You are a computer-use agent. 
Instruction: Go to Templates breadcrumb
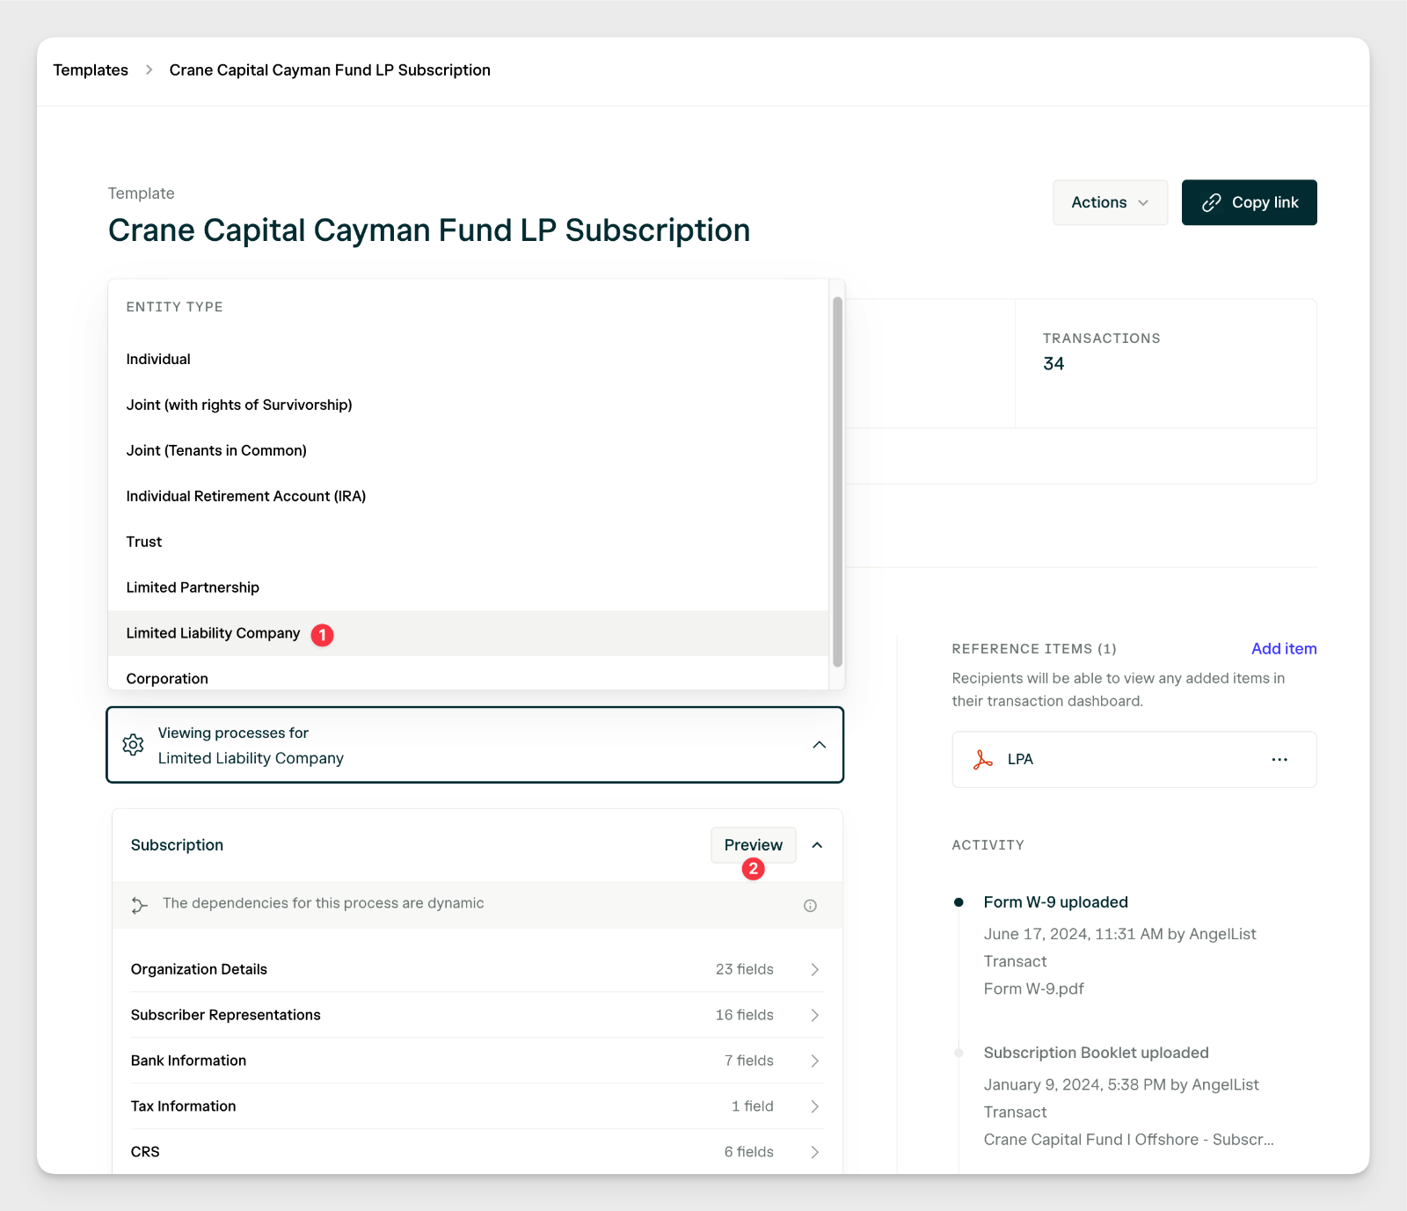[91, 69]
